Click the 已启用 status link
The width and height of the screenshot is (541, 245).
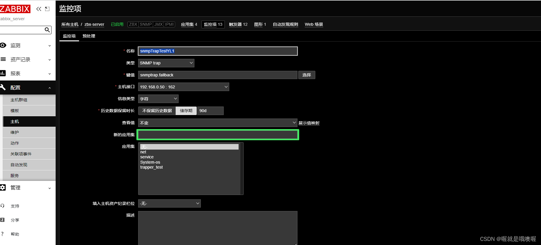(x=117, y=24)
